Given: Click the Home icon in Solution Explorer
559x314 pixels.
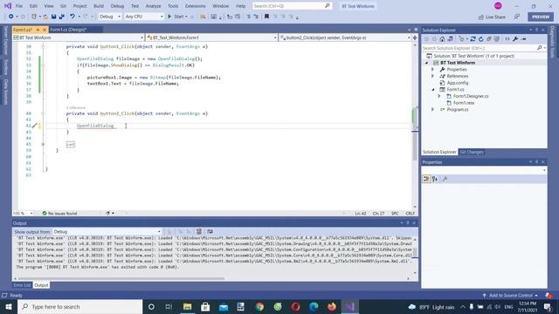Looking at the screenshot, I should 442,39.
